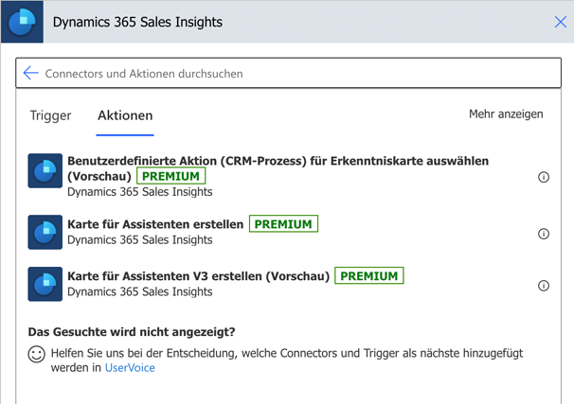Click PREMIUM badge beside (Vorschau) of Benutzerdefinierte Aktion
Image resolution: width=574 pixels, height=404 pixels.
pyautogui.click(x=170, y=176)
